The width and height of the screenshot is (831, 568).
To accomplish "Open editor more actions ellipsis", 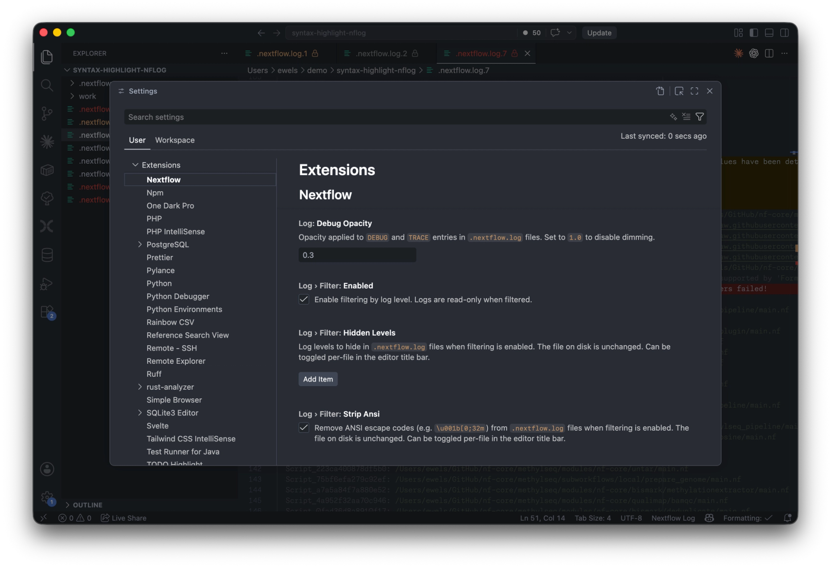I will pos(784,53).
